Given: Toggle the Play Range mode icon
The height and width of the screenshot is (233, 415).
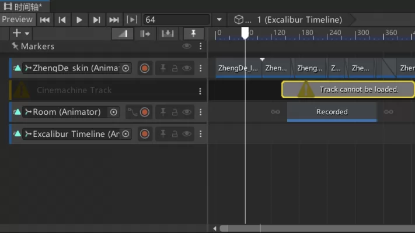Looking at the screenshot, I should pos(132,20).
